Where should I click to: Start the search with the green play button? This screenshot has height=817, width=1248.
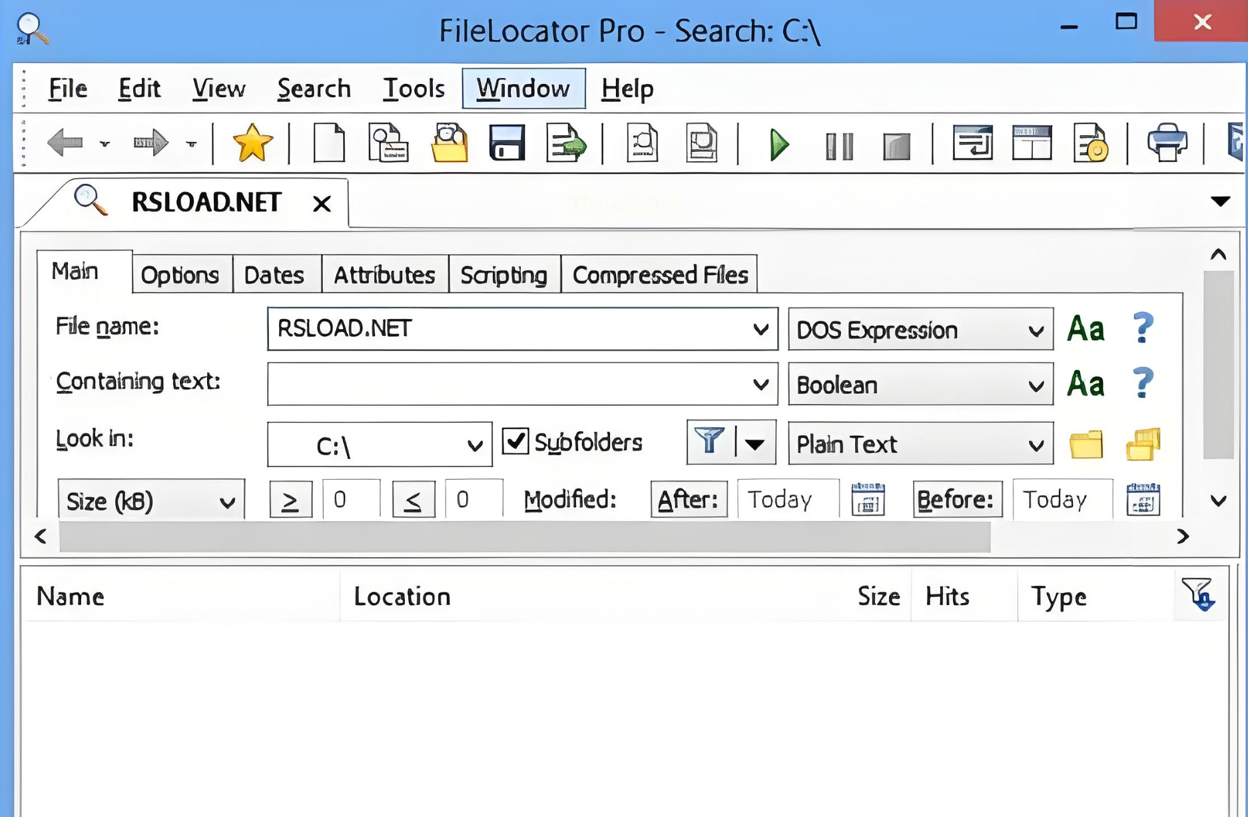click(779, 144)
